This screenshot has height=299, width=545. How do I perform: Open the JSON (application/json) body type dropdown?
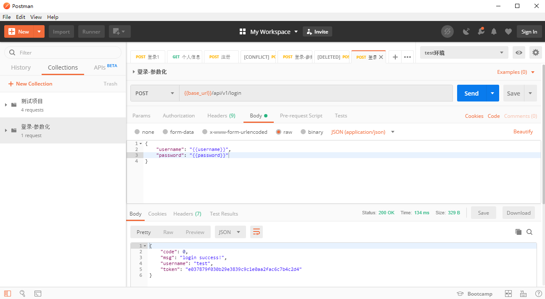tap(362, 132)
